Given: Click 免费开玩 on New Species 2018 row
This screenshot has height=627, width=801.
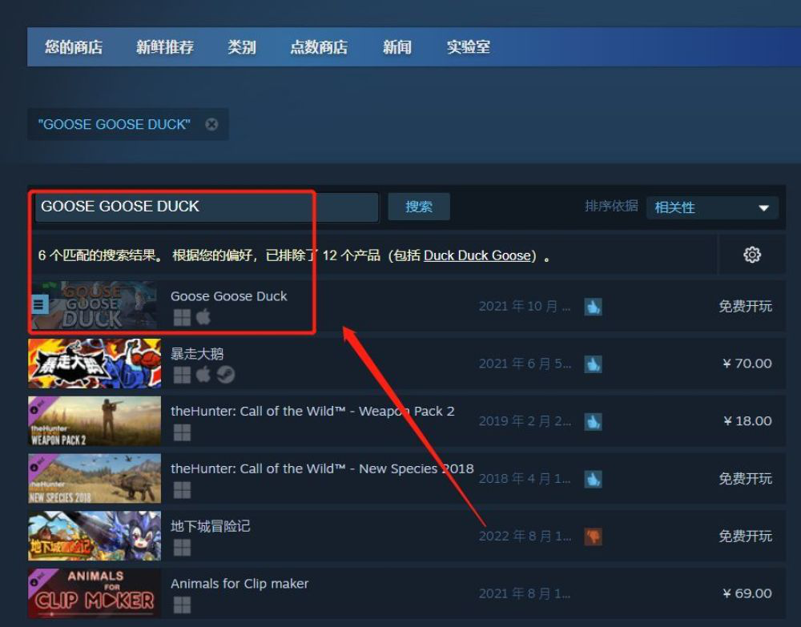Looking at the screenshot, I should pyautogui.click(x=745, y=479).
